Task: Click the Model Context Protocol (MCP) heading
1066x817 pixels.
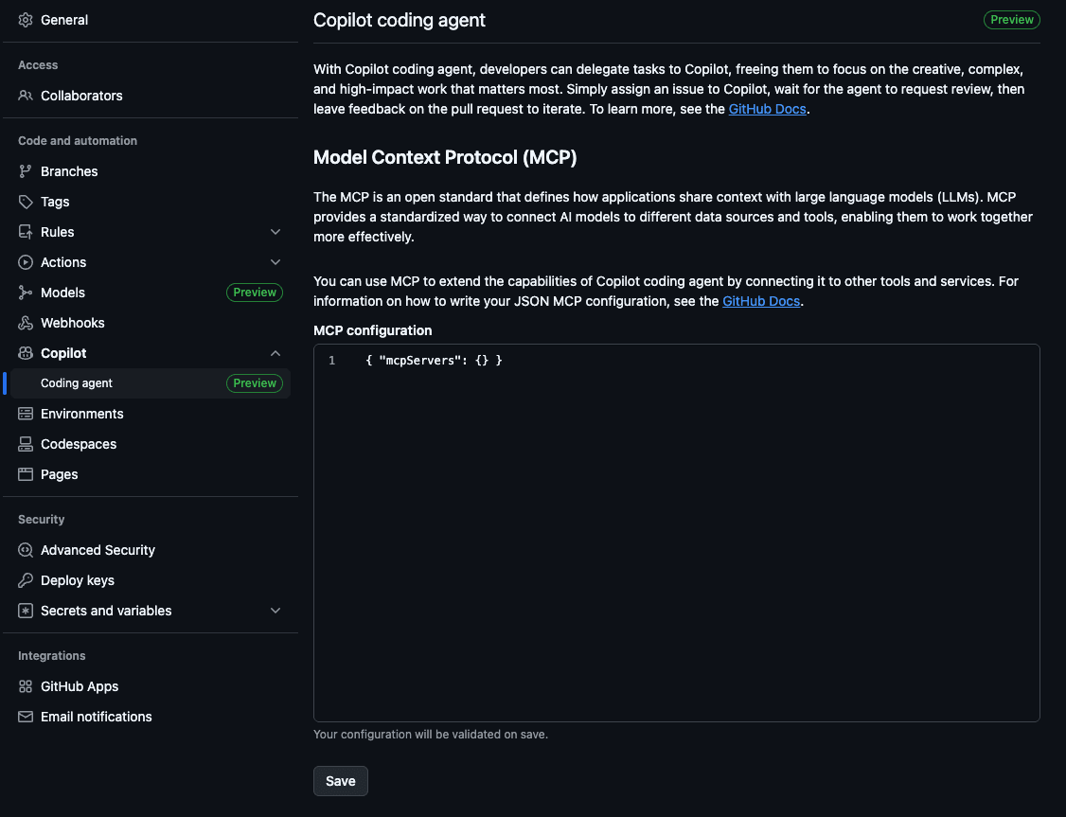Action: tap(445, 157)
